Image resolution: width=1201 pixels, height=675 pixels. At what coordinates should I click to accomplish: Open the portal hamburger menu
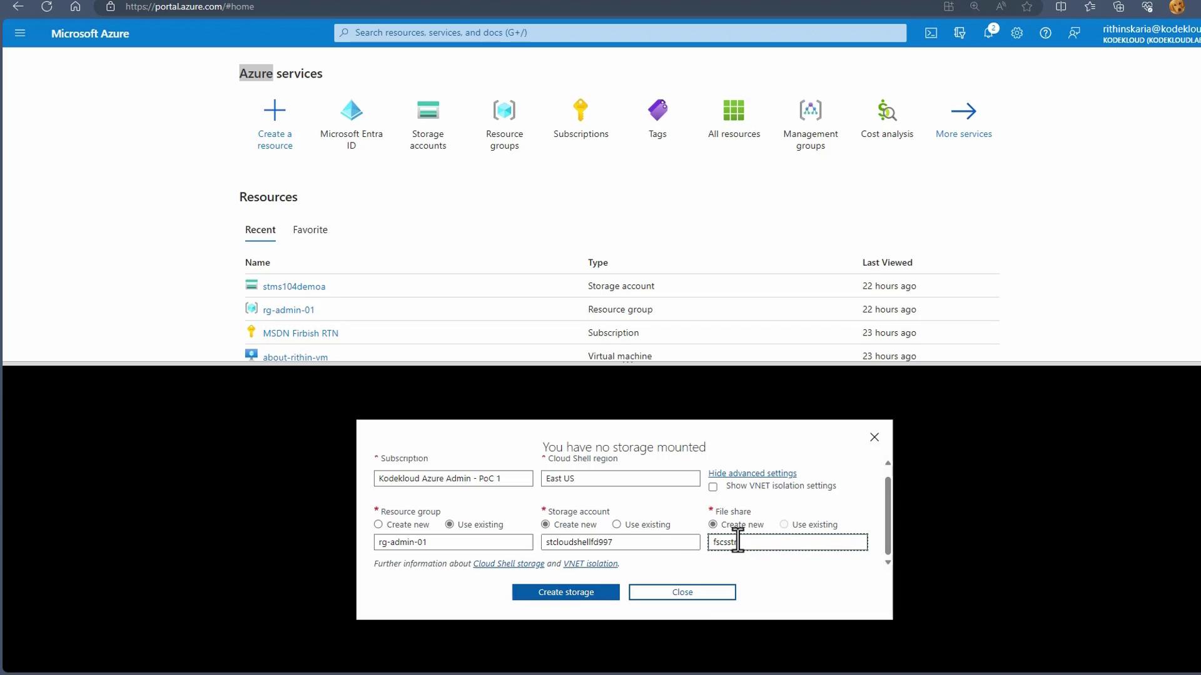(20, 33)
